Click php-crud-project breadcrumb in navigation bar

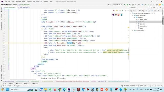(x=6, y=5)
